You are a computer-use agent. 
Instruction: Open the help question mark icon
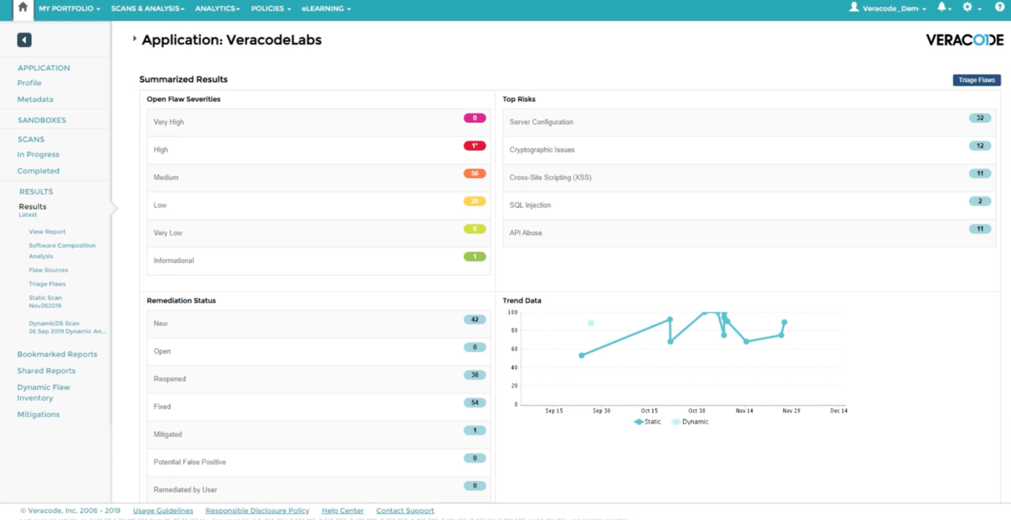[x=999, y=9]
